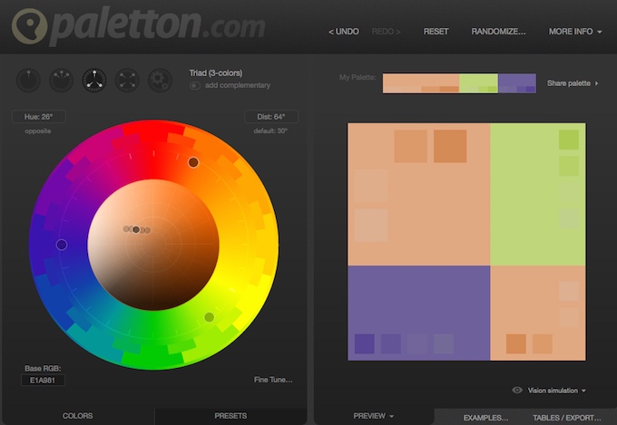The width and height of the screenshot is (617, 425).
Task: Select the darkest orange square in preview
Action: coord(450,146)
